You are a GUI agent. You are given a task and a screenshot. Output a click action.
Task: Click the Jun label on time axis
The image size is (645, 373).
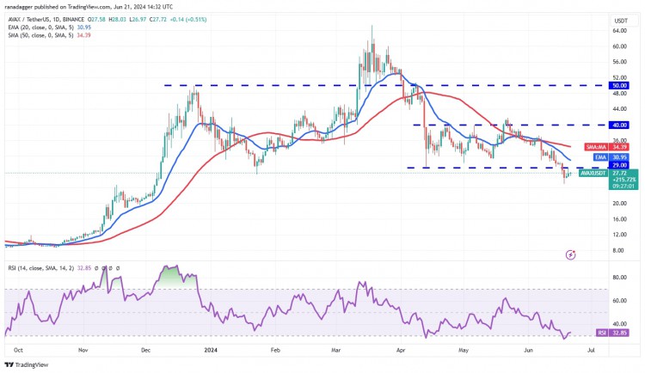529,351
